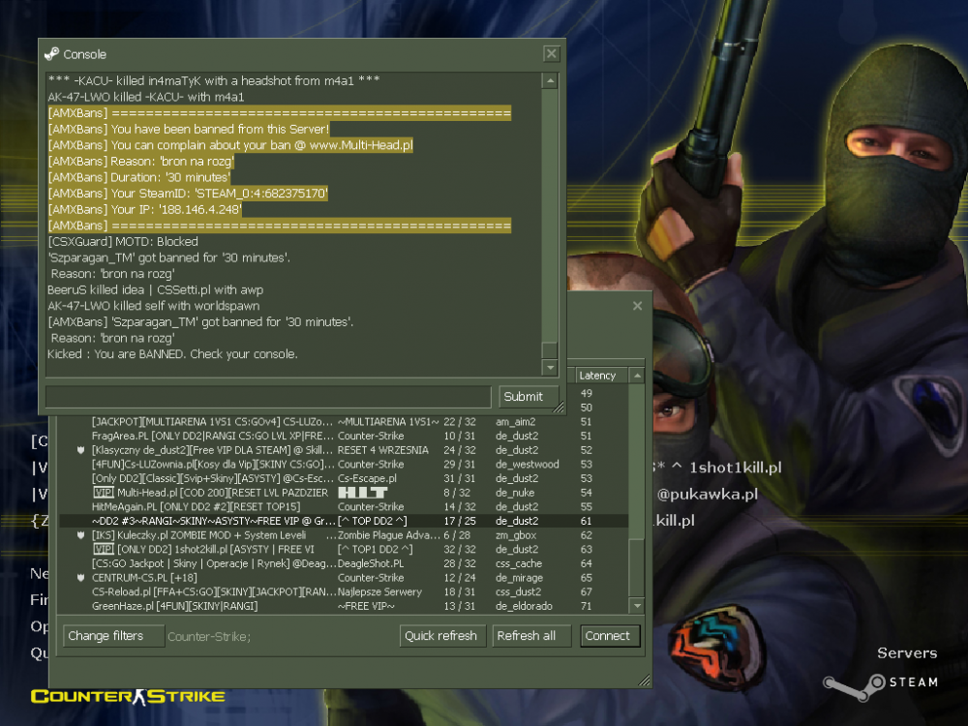This screenshot has height=726, width=968.
Task: Click the Steam logo in bottom right corner
Action: (838, 682)
